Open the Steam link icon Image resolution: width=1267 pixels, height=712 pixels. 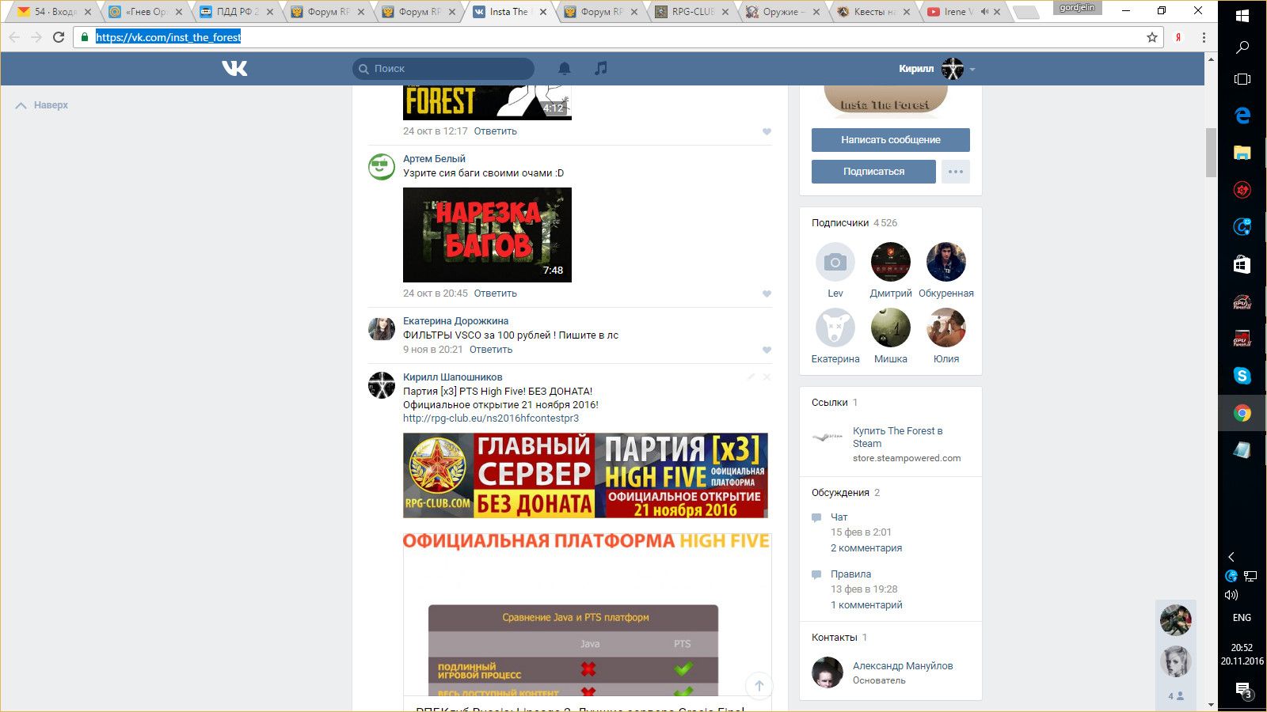pos(828,437)
